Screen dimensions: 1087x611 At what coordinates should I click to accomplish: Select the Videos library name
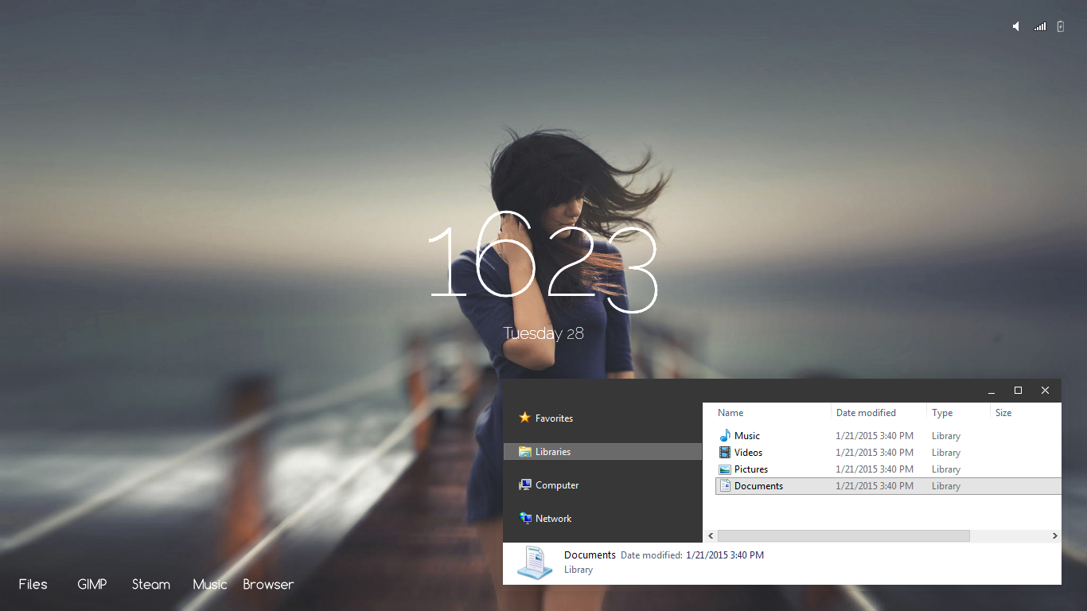[749, 453]
